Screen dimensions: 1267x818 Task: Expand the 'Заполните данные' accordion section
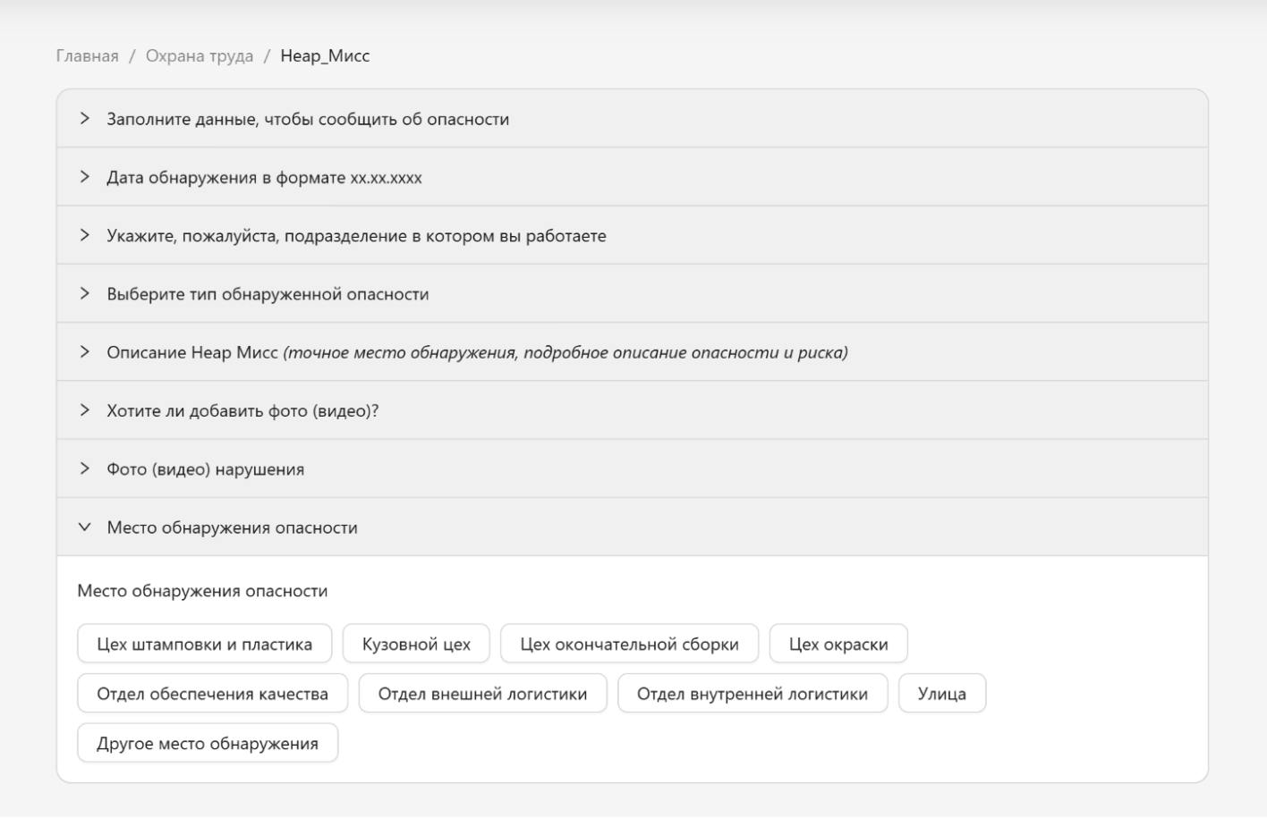coord(308,119)
